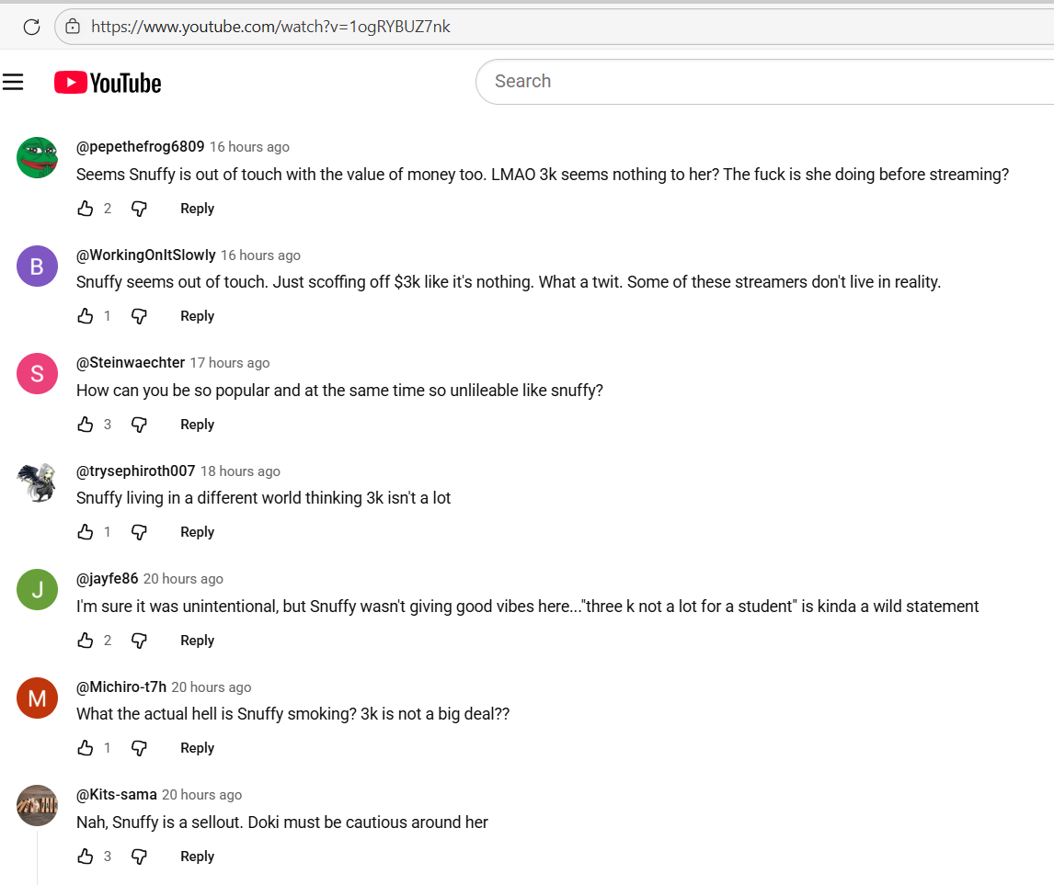Click '16 hours ago' on @pepethefrog6809's comment

[249, 147]
